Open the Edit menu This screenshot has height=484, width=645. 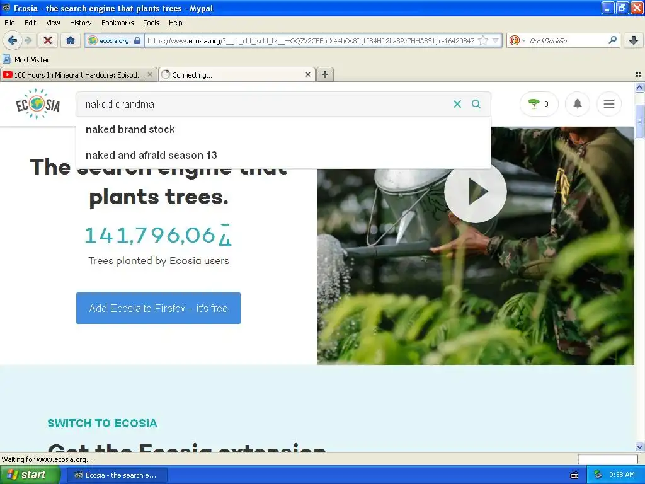point(30,23)
